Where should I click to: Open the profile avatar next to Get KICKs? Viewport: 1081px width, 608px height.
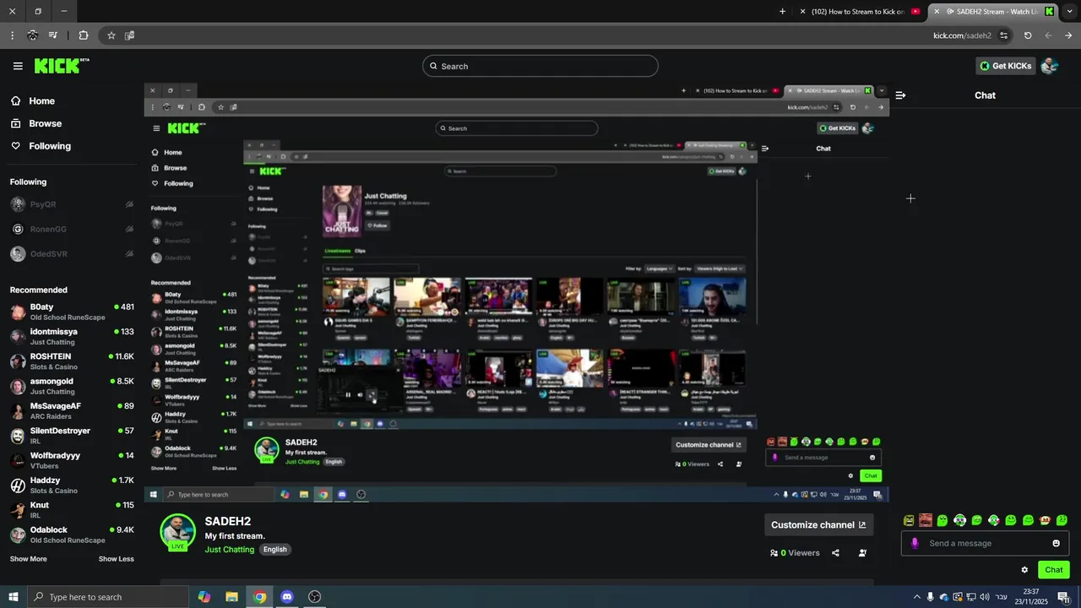point(1050,66)
